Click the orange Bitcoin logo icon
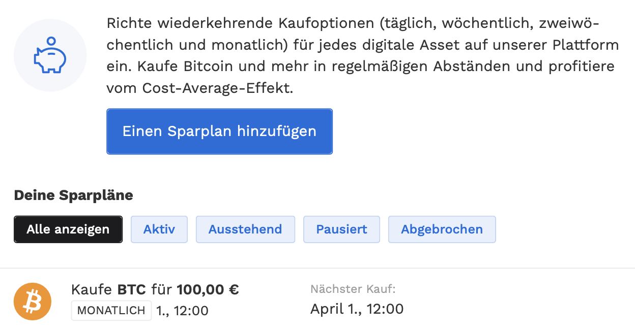Image resolution: width=635 pixels, height=334 pixels. pos(33,302)
